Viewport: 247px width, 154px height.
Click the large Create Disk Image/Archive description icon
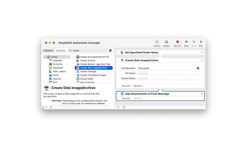pos(47,88)
